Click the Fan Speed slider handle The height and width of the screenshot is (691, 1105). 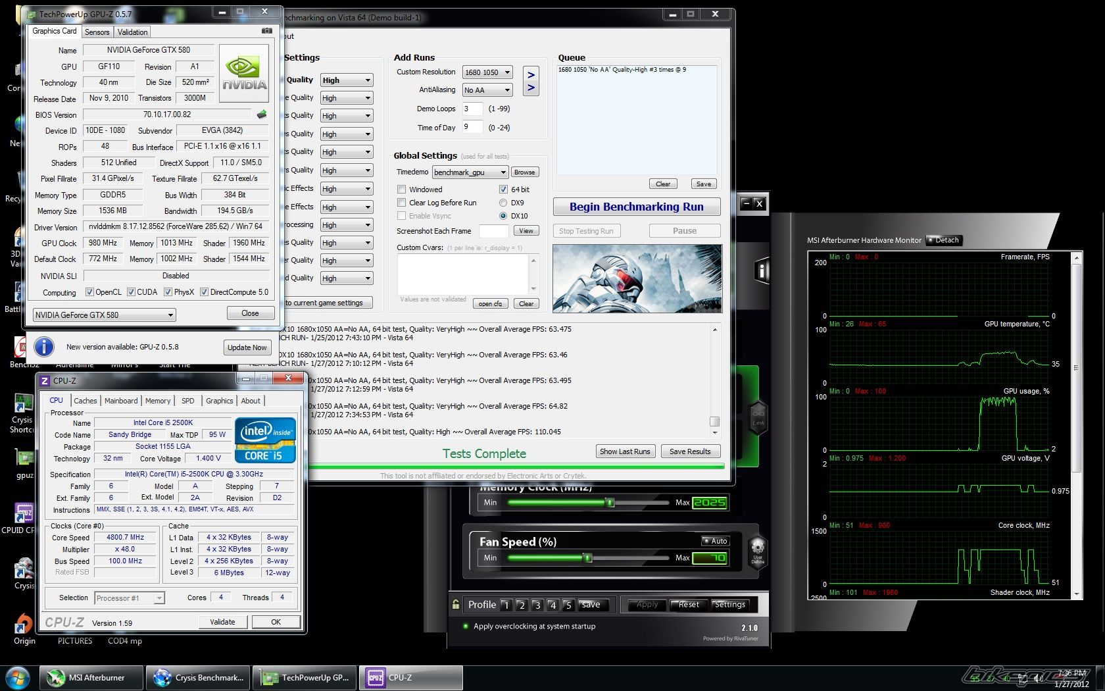pos(588,558)
